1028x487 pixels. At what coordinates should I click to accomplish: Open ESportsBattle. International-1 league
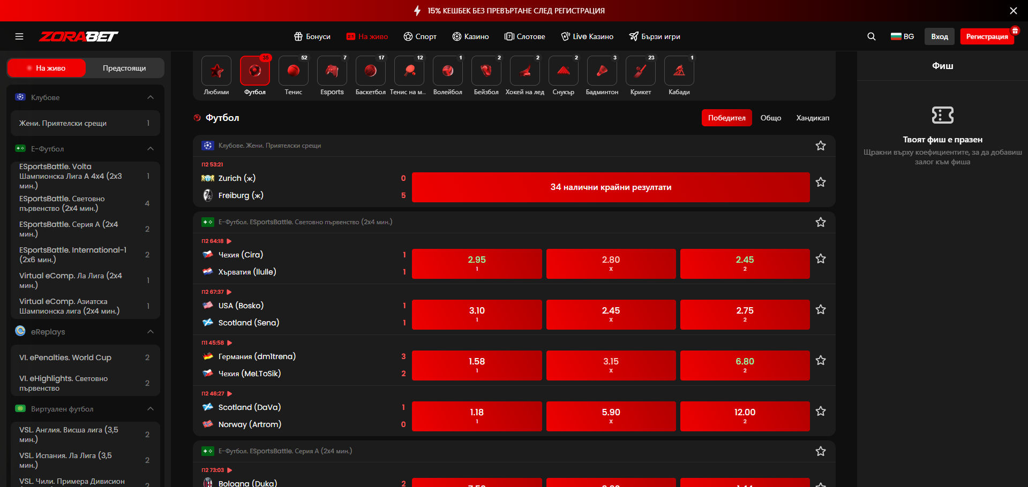click(85, 255)
